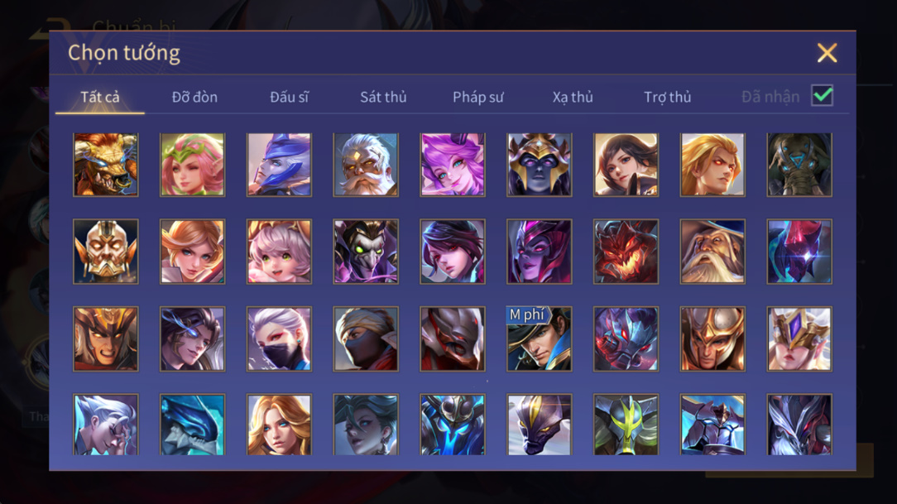Select the golden mask bald hero portrait

click(106, 252)
